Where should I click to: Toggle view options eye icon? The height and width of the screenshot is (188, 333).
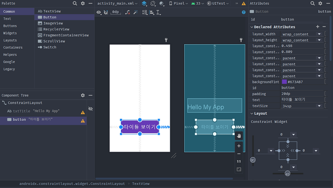pyautogui.click(x=99, y=12)
